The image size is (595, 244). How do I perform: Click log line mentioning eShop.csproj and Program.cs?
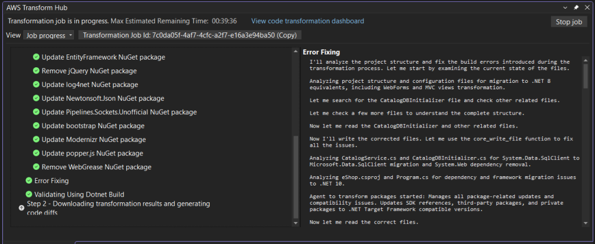tap(443, 180)
